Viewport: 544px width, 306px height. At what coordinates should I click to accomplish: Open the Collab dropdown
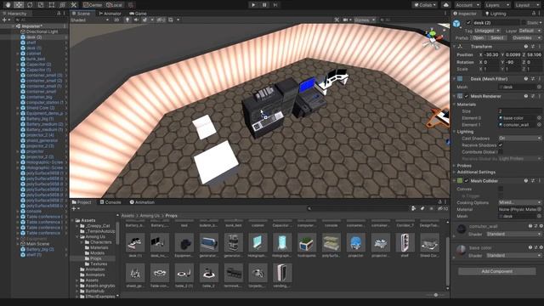pos(425,5)
